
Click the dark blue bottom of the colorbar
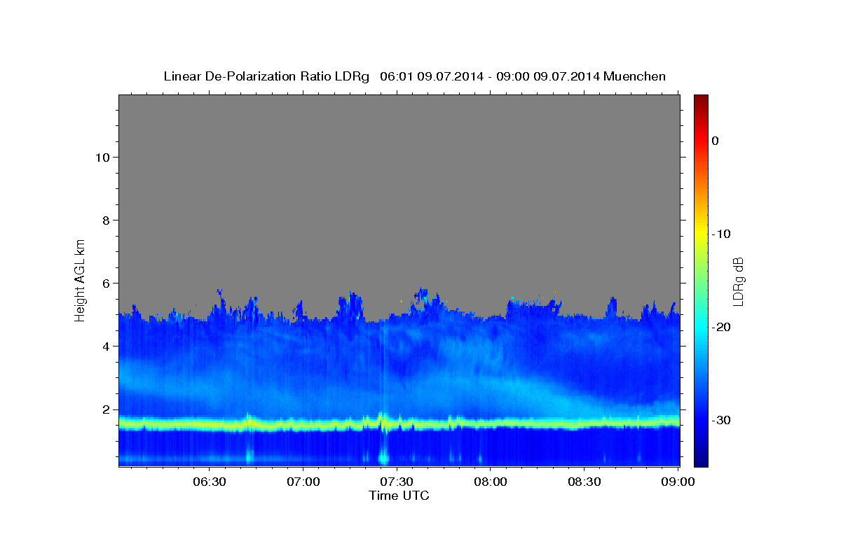[701, 461]
